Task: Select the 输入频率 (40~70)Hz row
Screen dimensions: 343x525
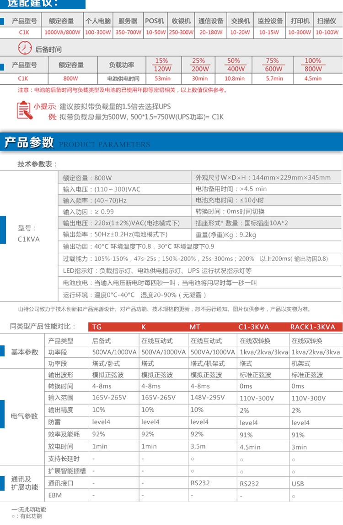Action: [125, 201]
